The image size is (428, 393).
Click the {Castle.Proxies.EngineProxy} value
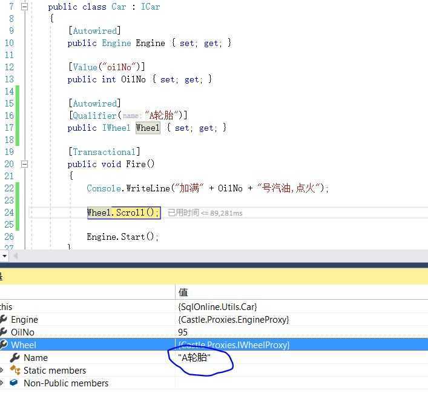point(234,319)
